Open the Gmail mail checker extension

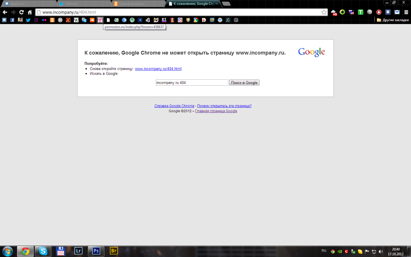(397, 12)
